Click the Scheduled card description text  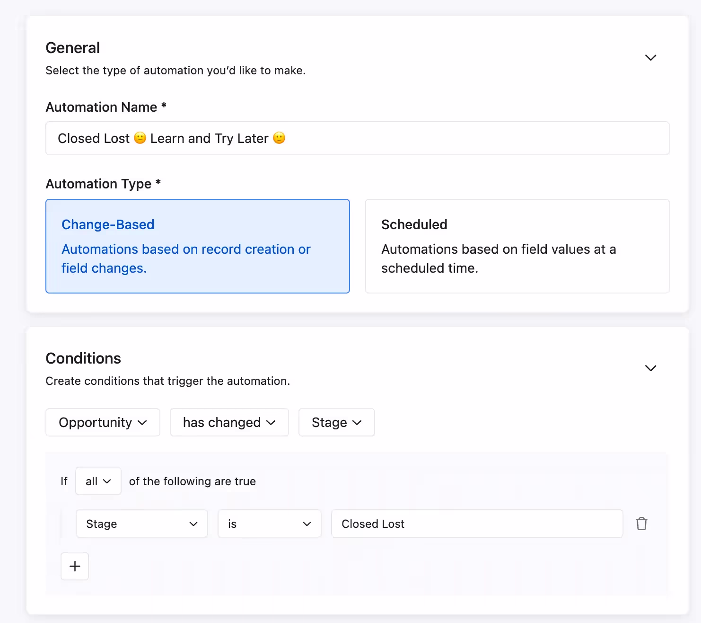click(499, 258)
